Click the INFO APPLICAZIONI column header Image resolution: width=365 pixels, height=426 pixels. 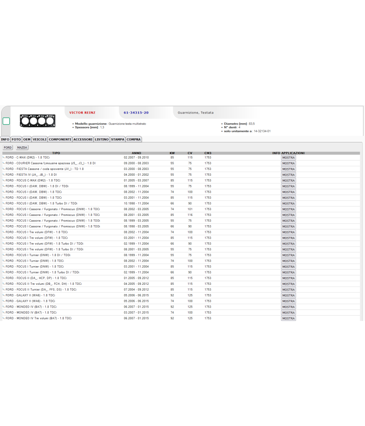(x=288, y=153)
